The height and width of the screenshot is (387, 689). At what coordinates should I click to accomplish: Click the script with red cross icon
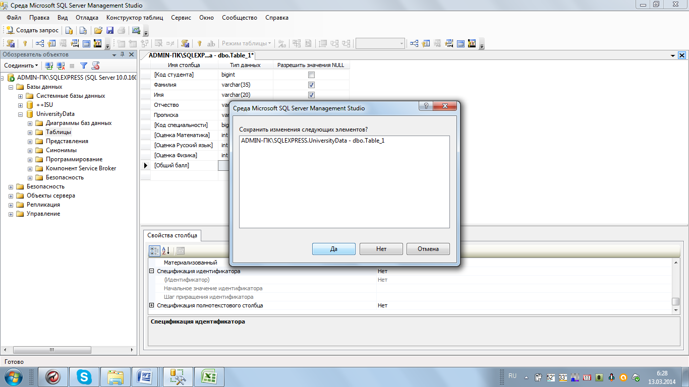[95, 66]
